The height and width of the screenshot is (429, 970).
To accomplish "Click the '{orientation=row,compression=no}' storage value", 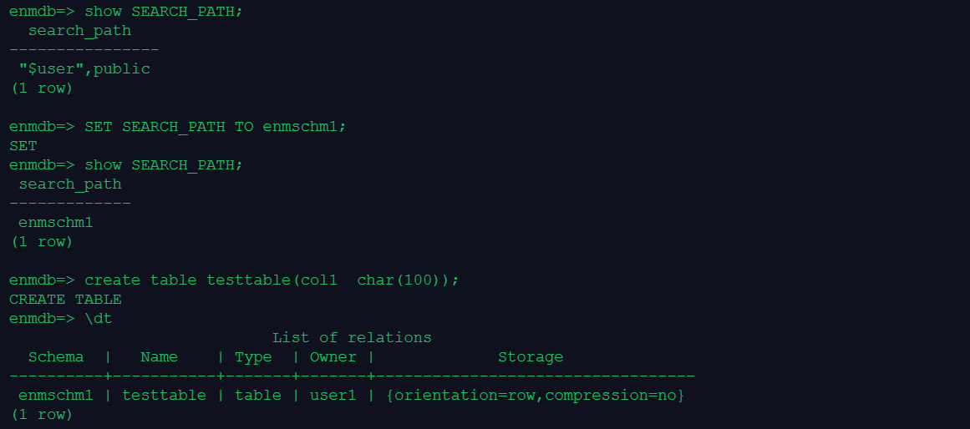I will [x=536, y=395].
